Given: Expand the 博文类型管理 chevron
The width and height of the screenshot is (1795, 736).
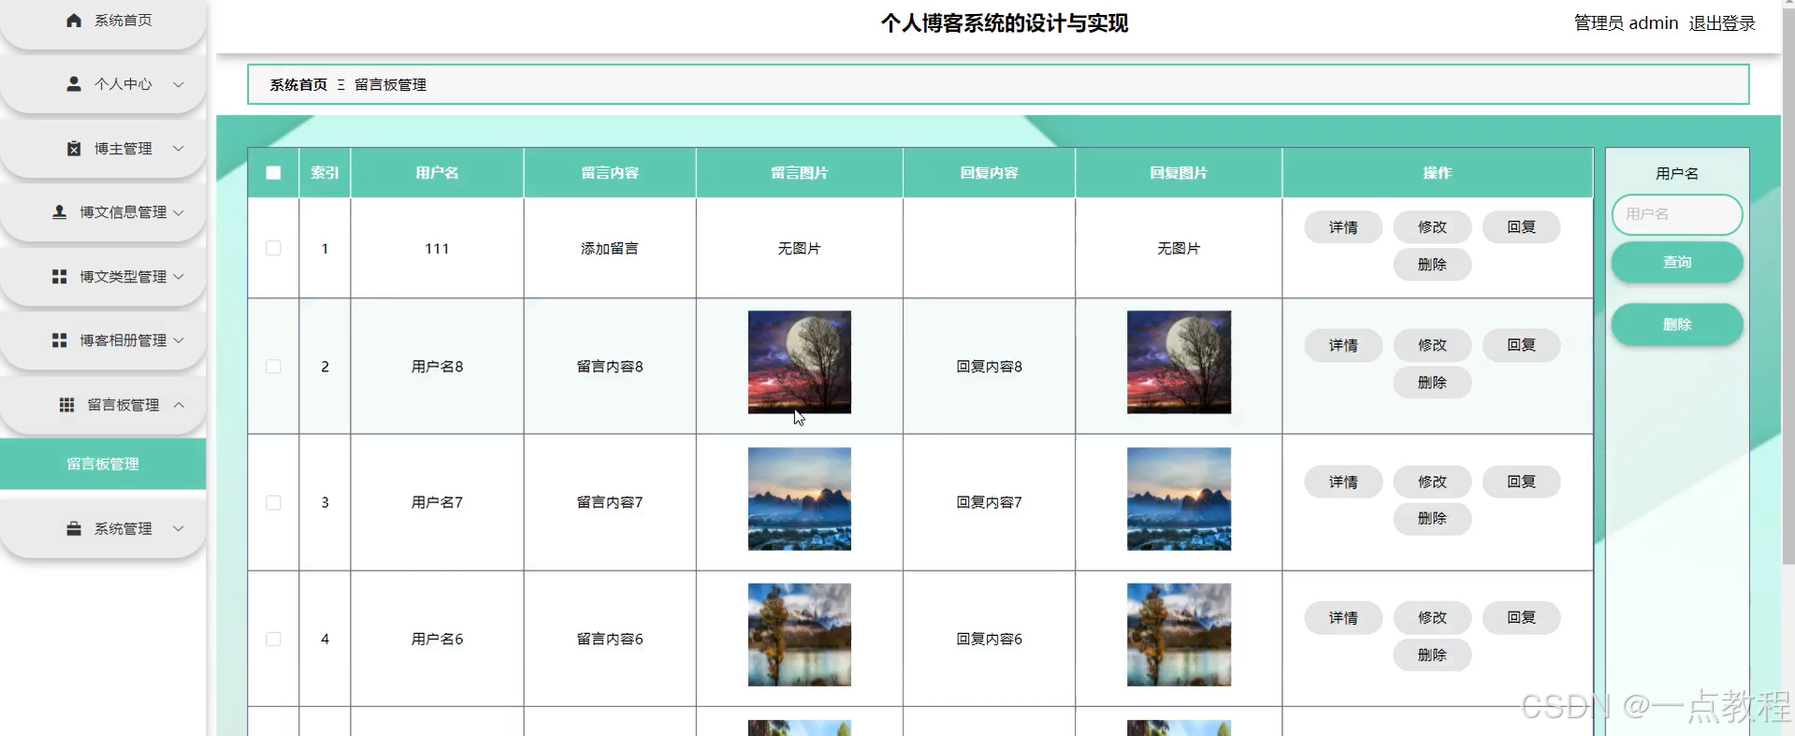Looking at the screenshot, I should point(178,277).
